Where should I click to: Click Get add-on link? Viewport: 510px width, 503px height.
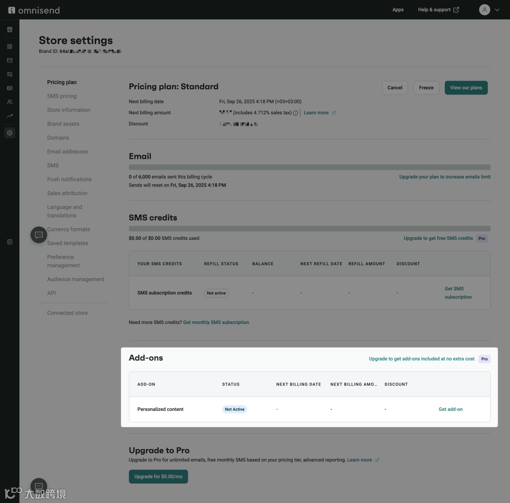click(450, 409)
